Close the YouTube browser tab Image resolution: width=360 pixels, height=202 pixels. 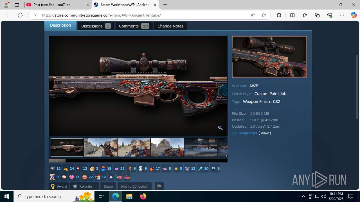87,5
